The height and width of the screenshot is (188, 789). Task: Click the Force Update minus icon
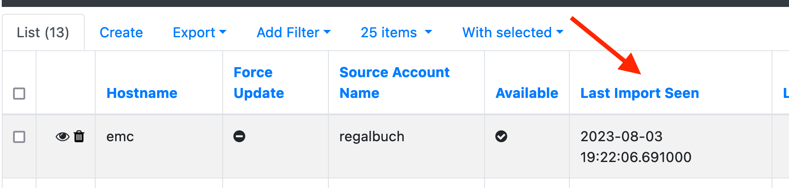tap(239, 136)
